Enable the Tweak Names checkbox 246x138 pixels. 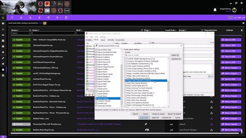[96, 94]
